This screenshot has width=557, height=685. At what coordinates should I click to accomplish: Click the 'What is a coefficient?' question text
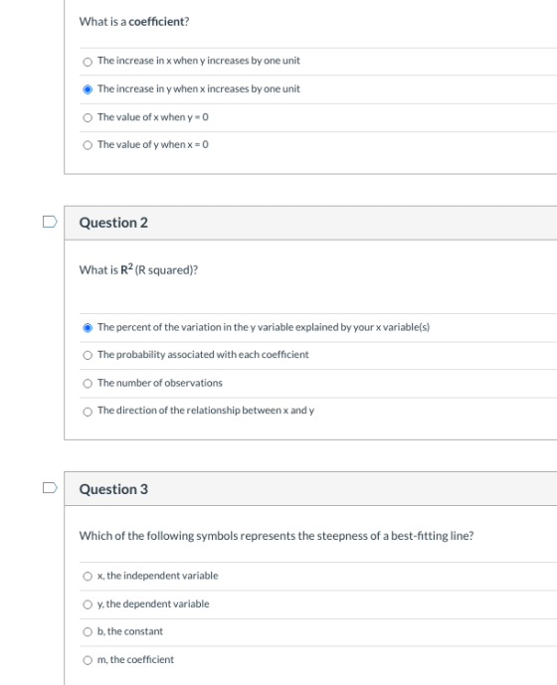click(134, 22)
